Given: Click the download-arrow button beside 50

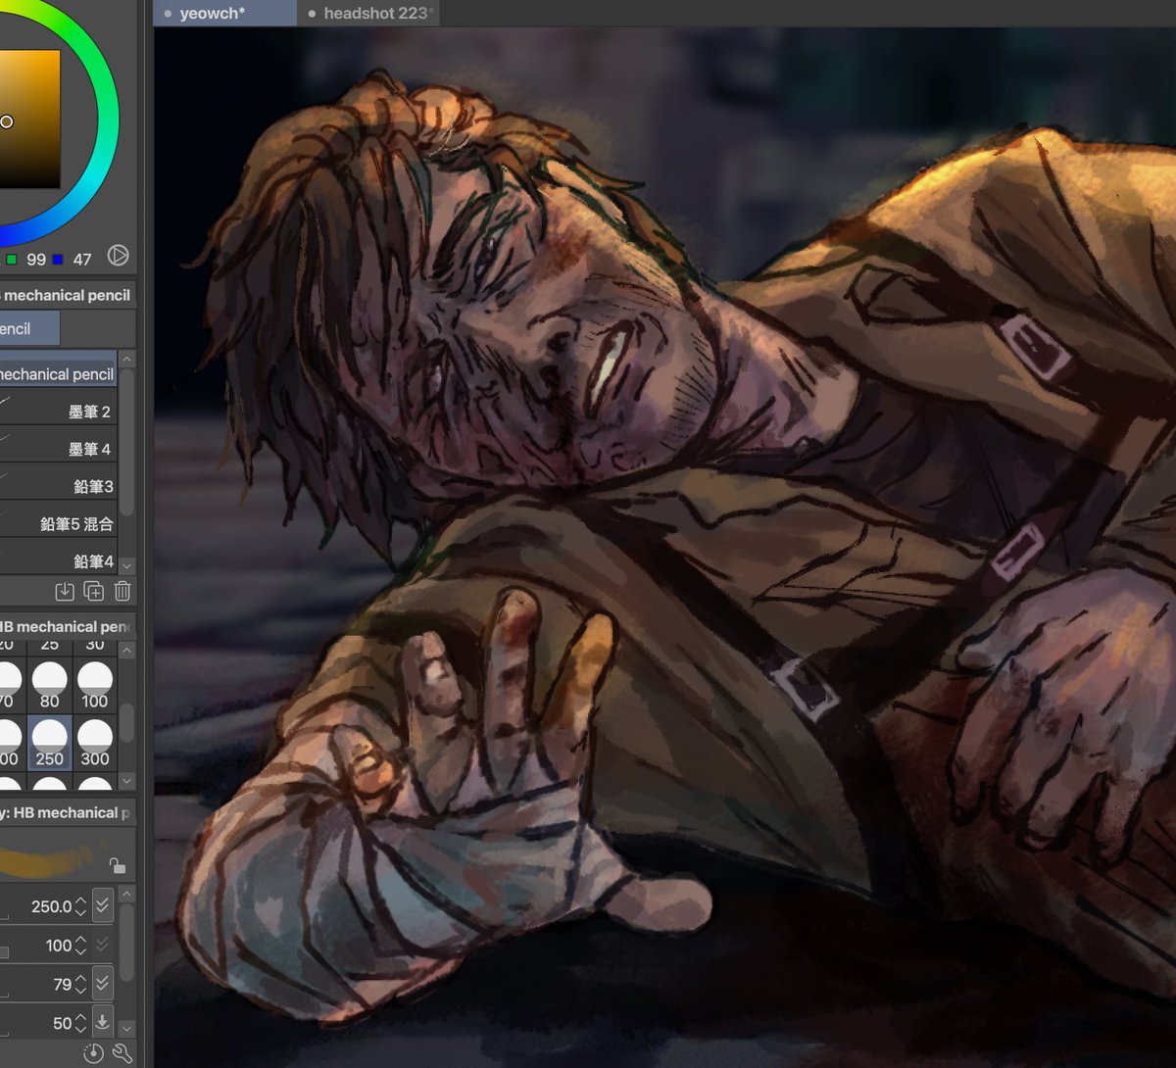Looking at the screenshot, I should click(x=103, y=1021).
